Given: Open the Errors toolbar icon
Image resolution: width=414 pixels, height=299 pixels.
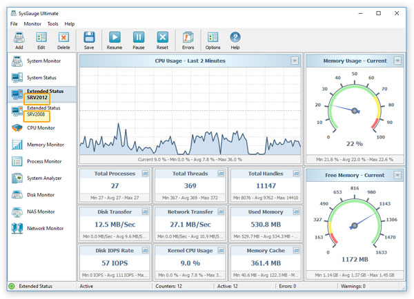Looking at the screenshot, I should coord(188,41).
